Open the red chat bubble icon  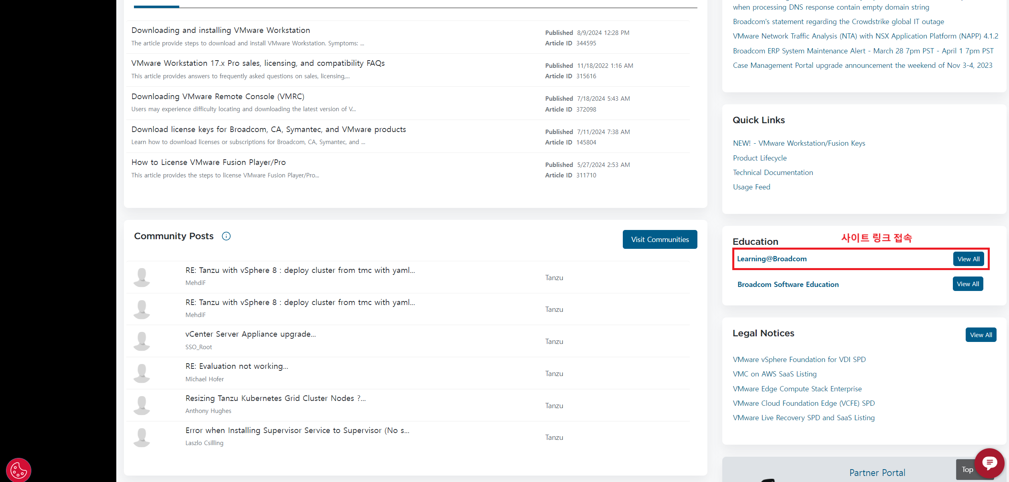pos(989,463)
